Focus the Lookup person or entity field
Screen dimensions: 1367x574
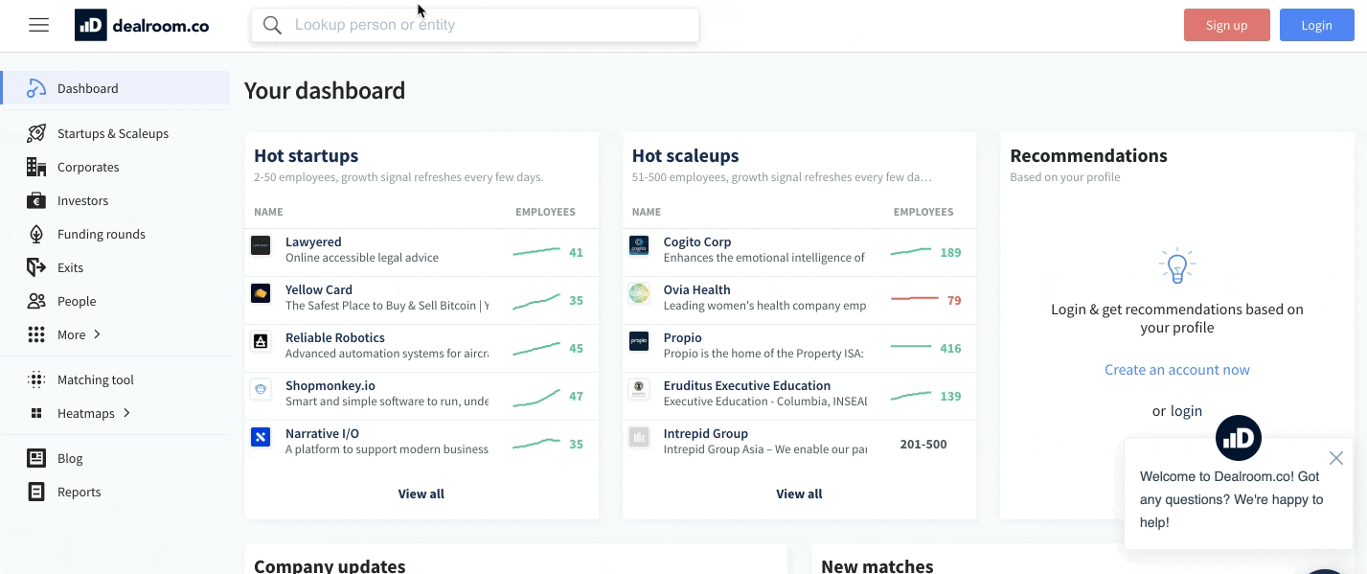click(x=475, y=25)
